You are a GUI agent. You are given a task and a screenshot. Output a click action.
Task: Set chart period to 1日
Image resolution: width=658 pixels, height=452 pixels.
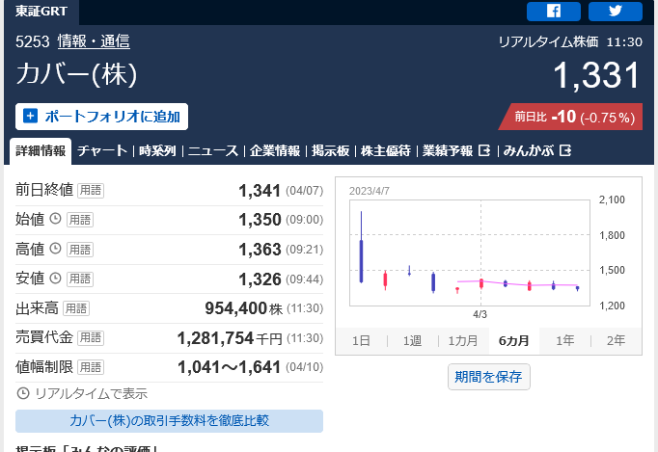pos(361,340)
